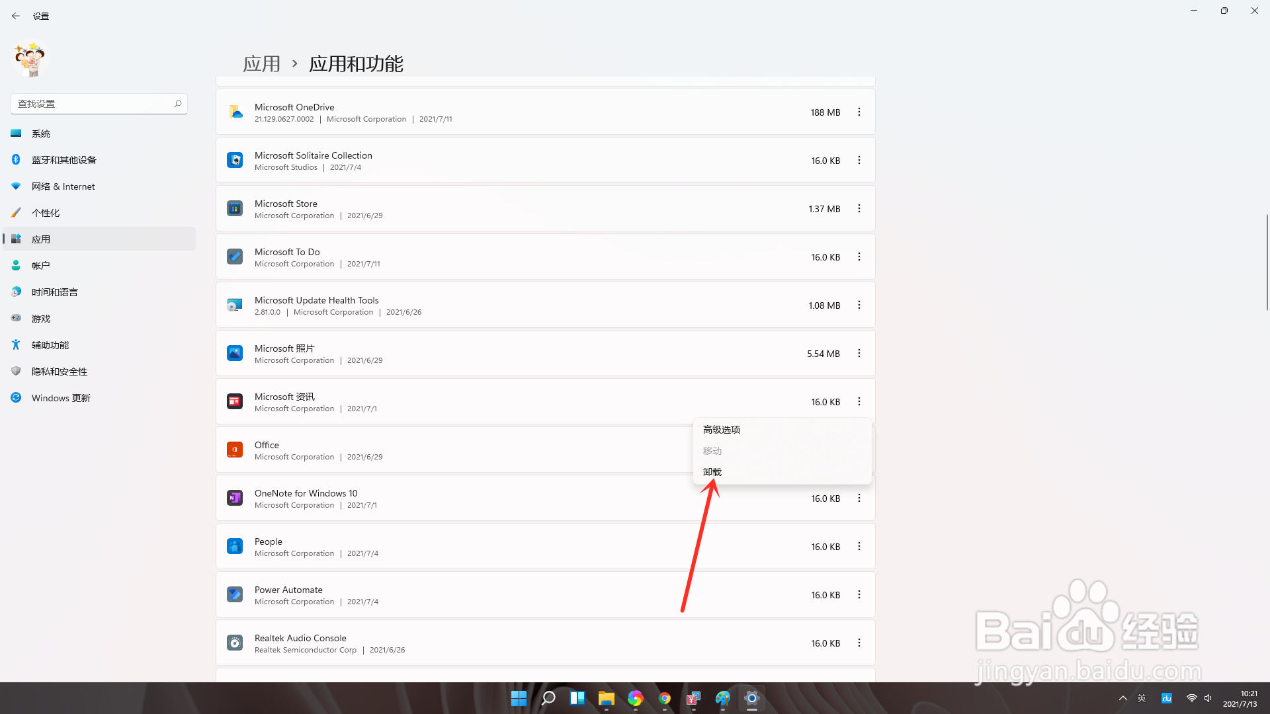The height and width of the screenshot is (714, 1270).
Task: Open 网络 & Internet settings
Action: (99, 186)
